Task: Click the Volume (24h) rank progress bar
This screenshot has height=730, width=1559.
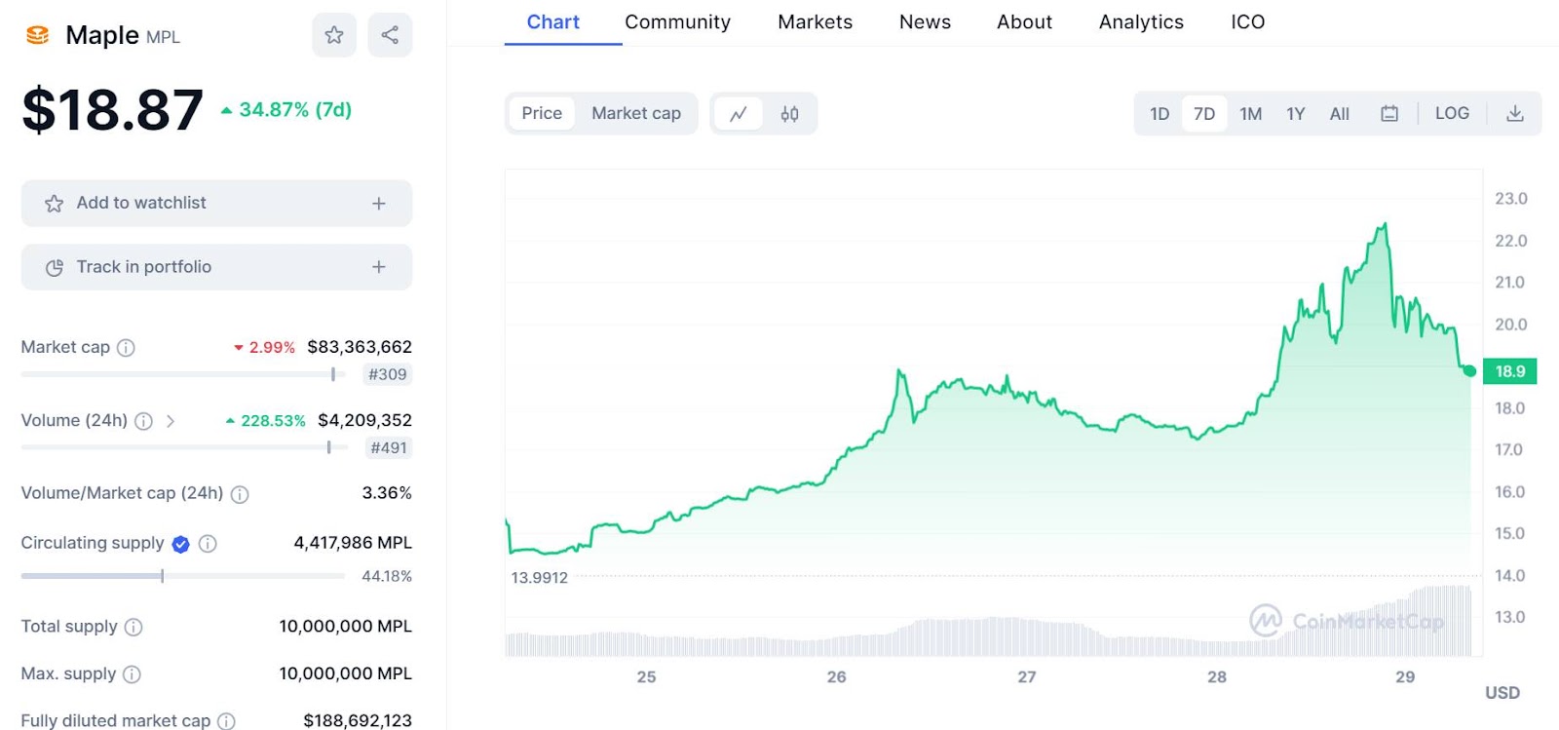Action: (183, 447)
